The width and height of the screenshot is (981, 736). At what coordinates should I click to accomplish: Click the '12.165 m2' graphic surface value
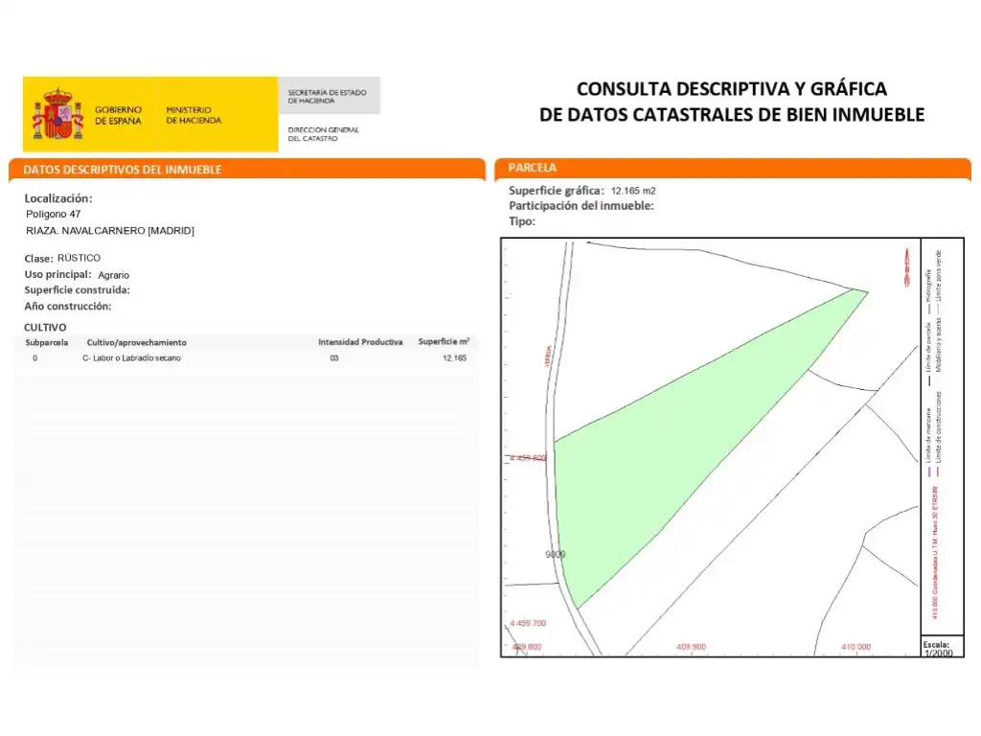[633, 191]
